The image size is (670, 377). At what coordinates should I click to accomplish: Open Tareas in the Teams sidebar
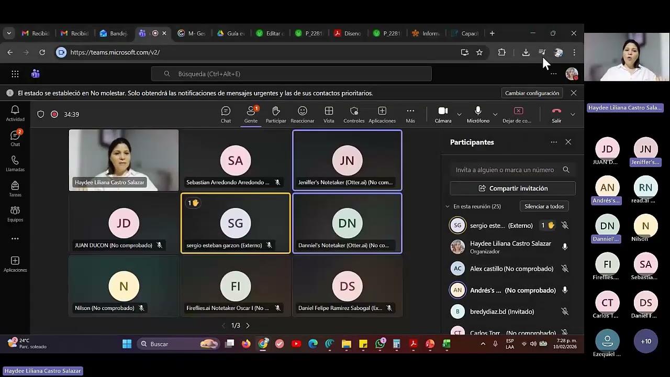click(15, 188)
